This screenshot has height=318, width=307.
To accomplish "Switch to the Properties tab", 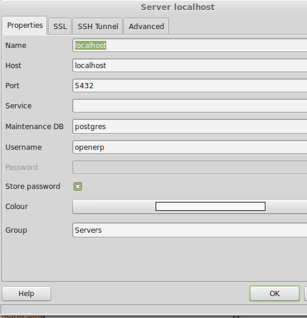I will point(25,25).
